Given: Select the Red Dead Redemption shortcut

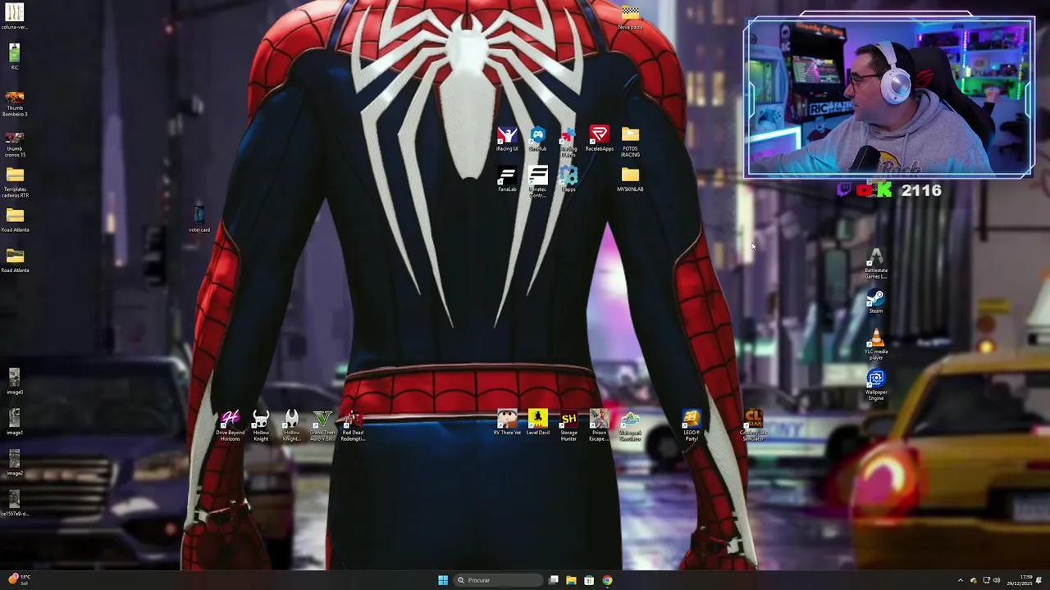Looking at the screenshot, I should click(353, 427).
